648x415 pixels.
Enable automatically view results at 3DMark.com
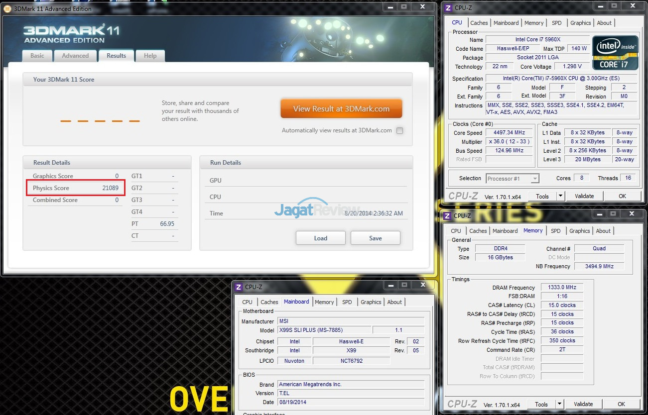click(399, 131)
